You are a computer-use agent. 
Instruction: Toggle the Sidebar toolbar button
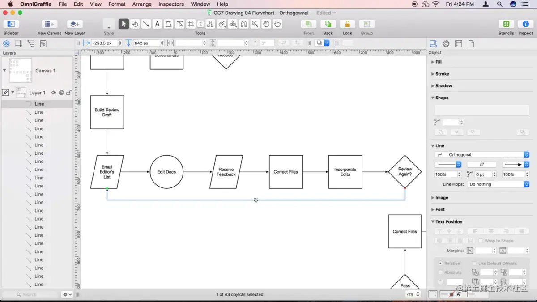[11, 24]
